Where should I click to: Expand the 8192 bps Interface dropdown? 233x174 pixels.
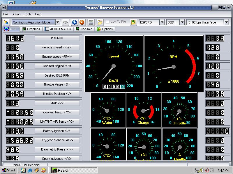[226, 22]
